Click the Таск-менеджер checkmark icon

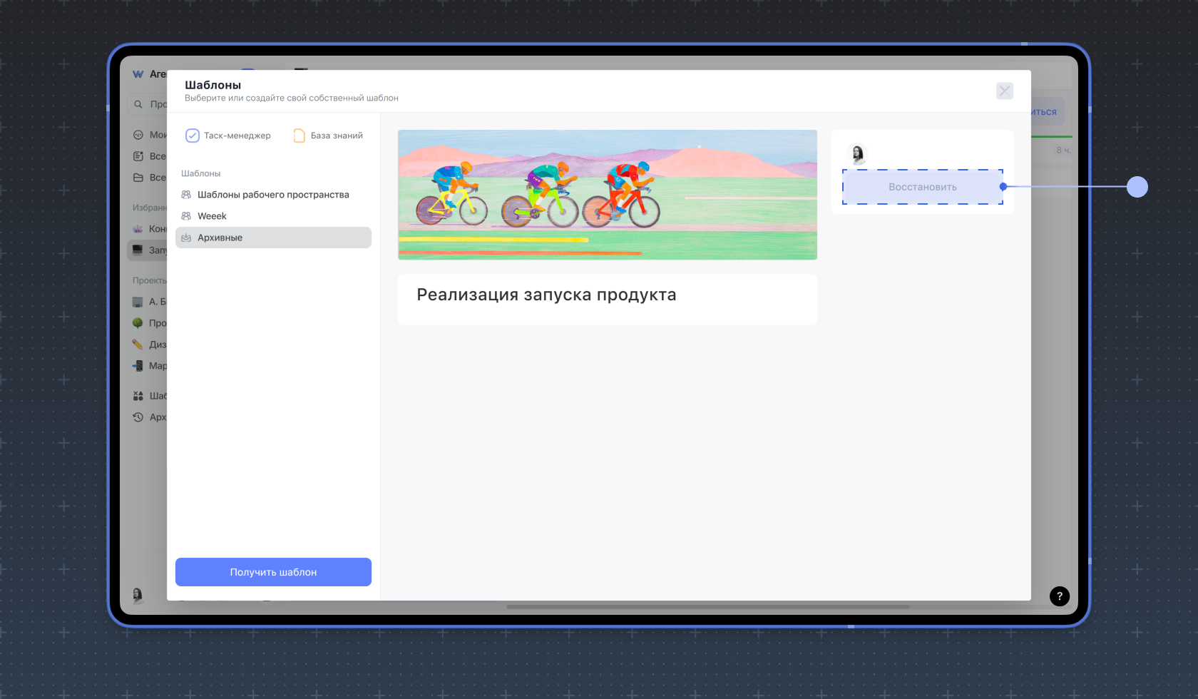pyautogui.click(x=192, y=136)
